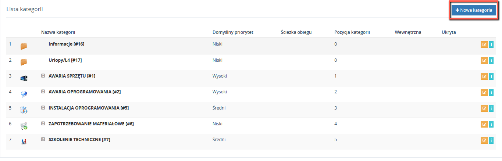Edit the Informacje [#16] category

pos(484,44)
